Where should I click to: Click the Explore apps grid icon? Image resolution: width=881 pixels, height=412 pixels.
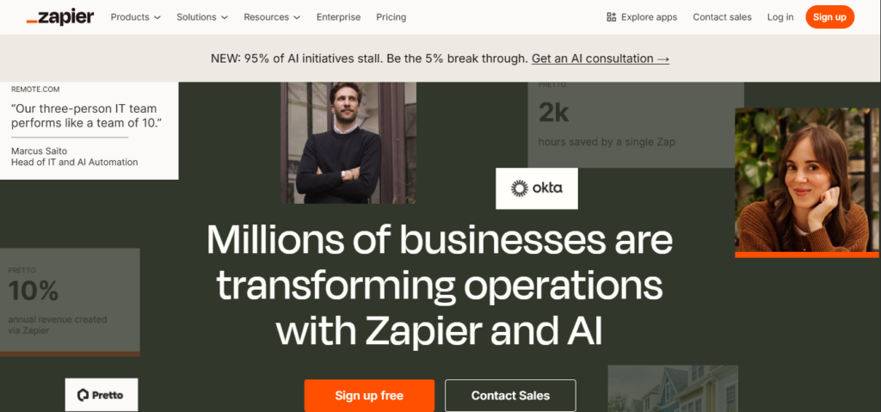pyautogui.click(x=612, y=17)
